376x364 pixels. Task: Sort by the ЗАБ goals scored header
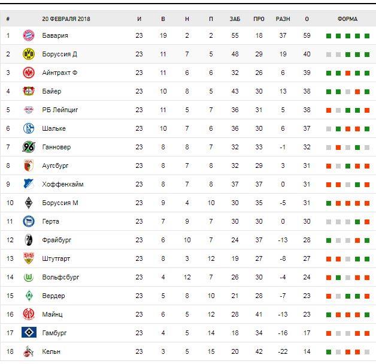pos(235,19)
